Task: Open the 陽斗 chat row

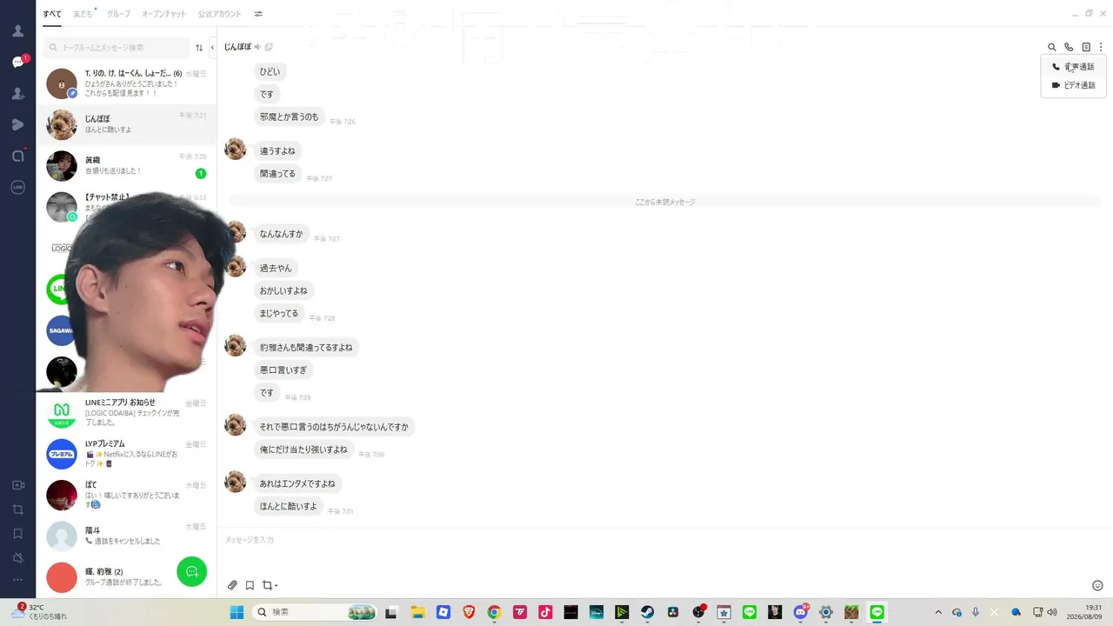Action: 126,536
